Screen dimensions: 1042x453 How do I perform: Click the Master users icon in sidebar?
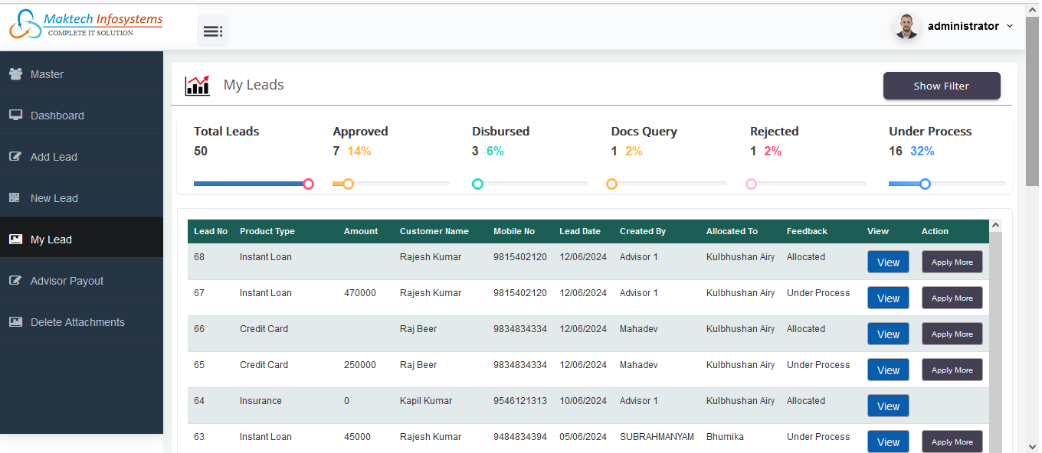[x=15, y=74]
